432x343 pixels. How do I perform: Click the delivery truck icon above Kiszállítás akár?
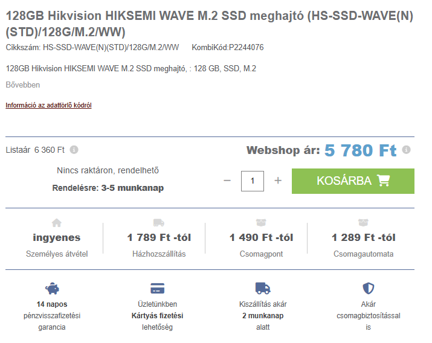pos(263,288)
